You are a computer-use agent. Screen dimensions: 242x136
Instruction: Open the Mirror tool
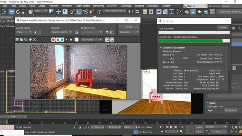(x=131, y=12)
